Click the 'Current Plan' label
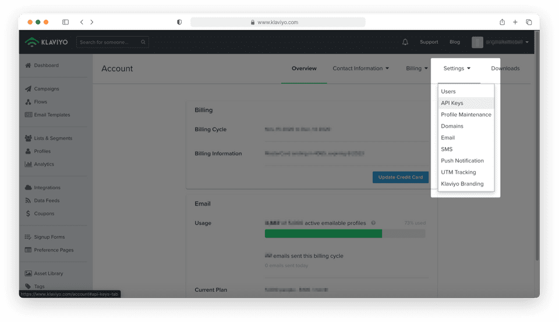 211,289
